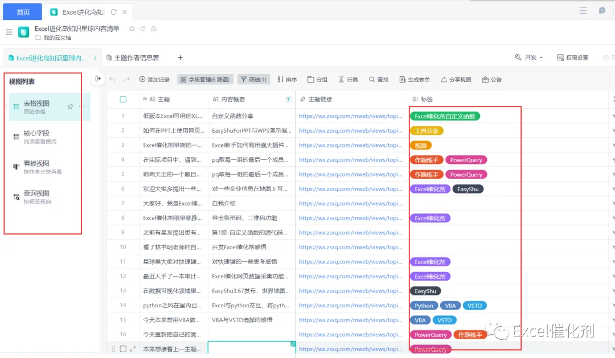Screen dimensions: 615x358
Task: Open 字段管理 field management
Action: click(x=205, y=80)
